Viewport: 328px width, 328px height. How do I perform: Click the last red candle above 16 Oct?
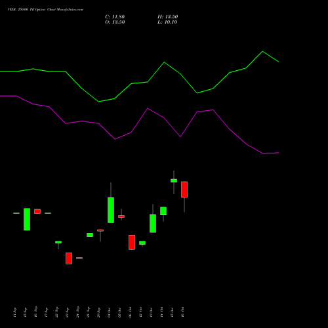pos(184,190)
